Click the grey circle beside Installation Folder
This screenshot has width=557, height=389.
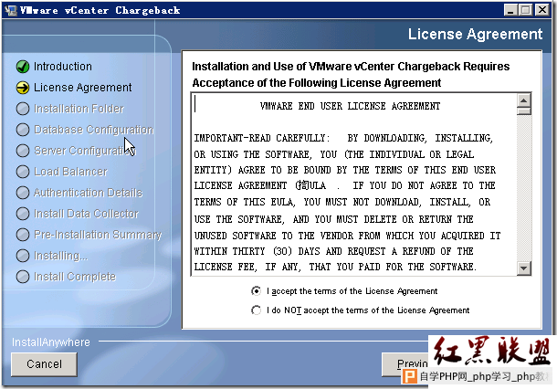click(23, 109)
